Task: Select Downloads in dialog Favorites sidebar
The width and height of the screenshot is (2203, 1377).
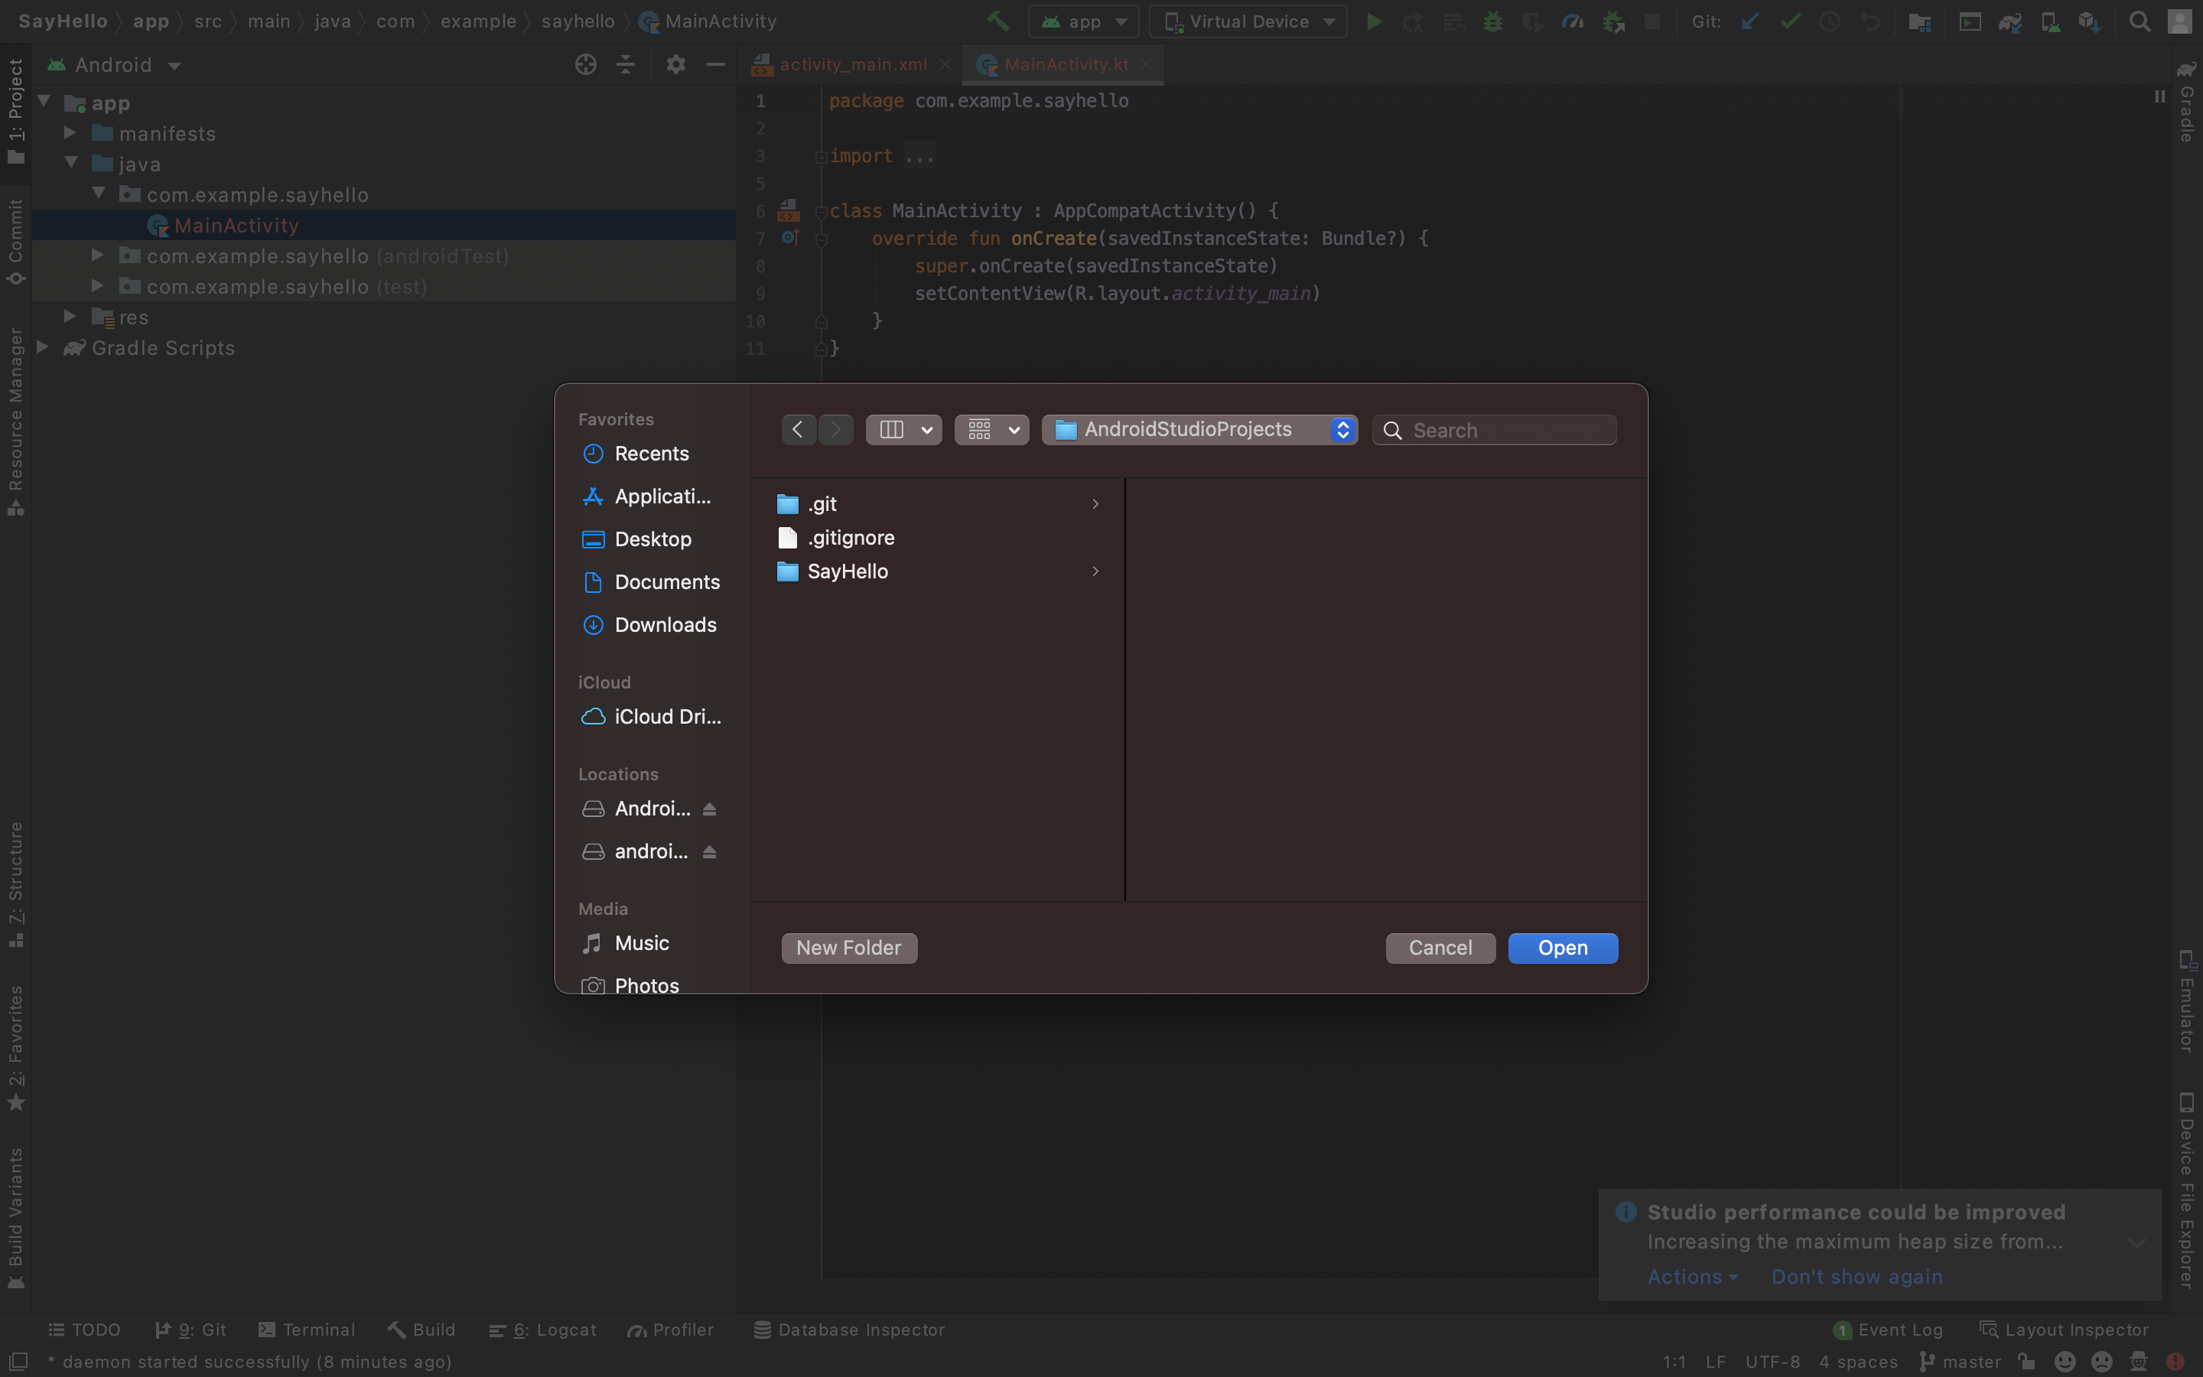Action: pos(649,625)
